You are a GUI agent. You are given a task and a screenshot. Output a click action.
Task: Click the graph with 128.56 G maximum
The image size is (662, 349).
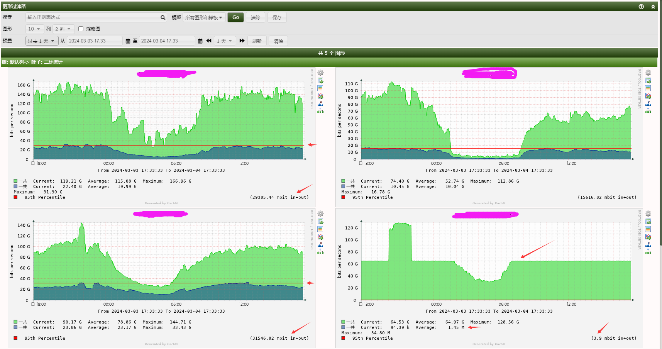point(489,278)
